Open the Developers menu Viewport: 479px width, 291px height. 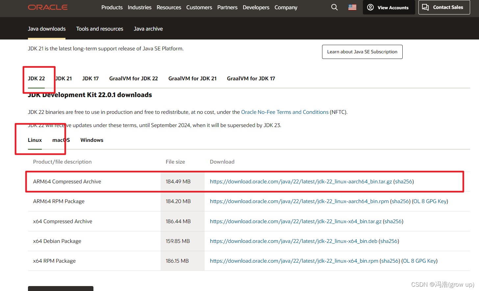[256, 7]
